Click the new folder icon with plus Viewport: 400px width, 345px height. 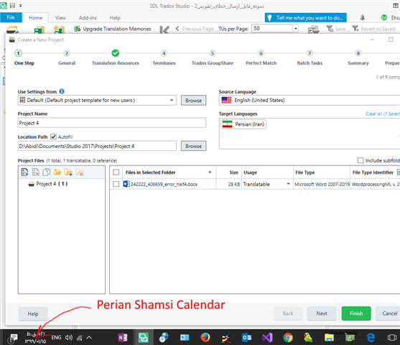tap(68, 172)
